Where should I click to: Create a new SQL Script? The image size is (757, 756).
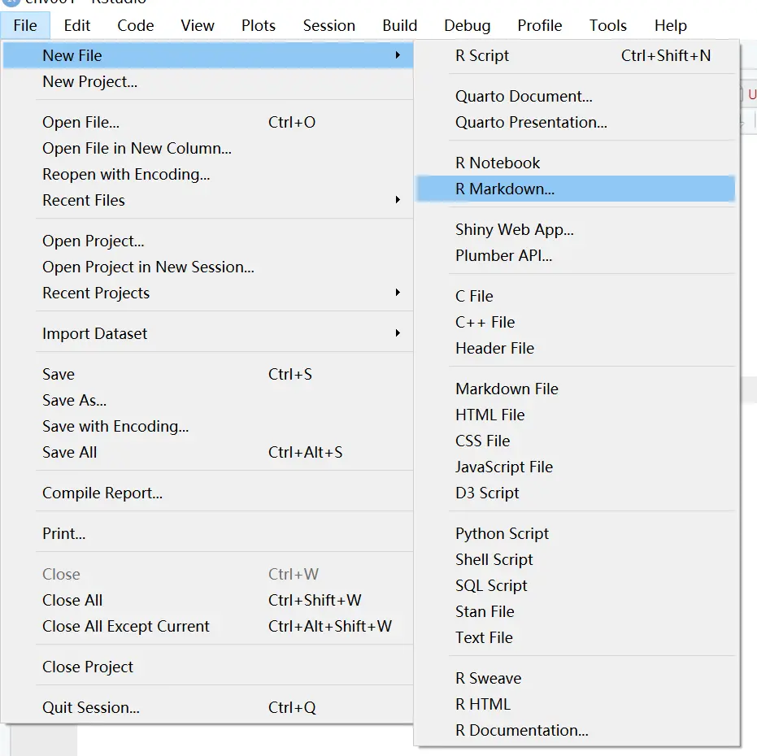pos(576,585)
